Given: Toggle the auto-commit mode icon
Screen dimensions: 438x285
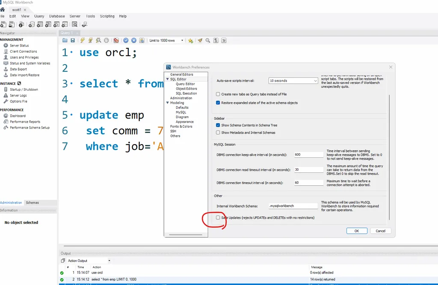Looking at the screenshot, I should point(142,41).
